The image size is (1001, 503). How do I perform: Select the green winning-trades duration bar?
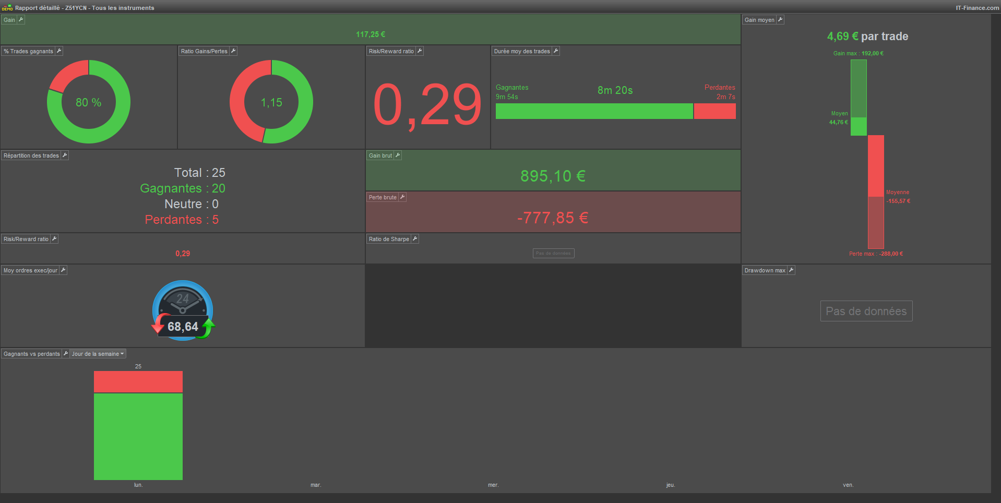[x=594, y=111]
